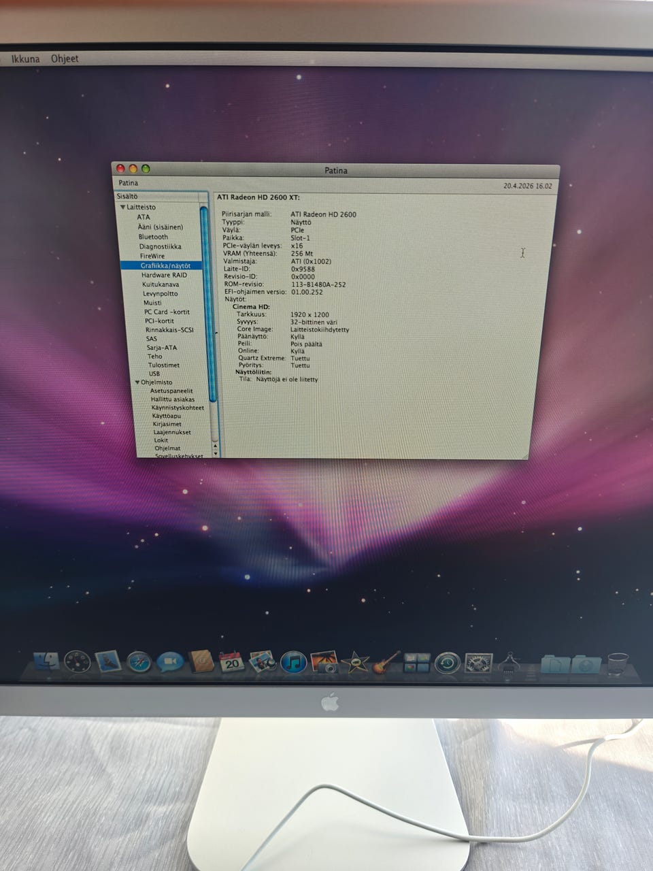Click the Sisältö column header
653x871 pixels.
(157, 197)
